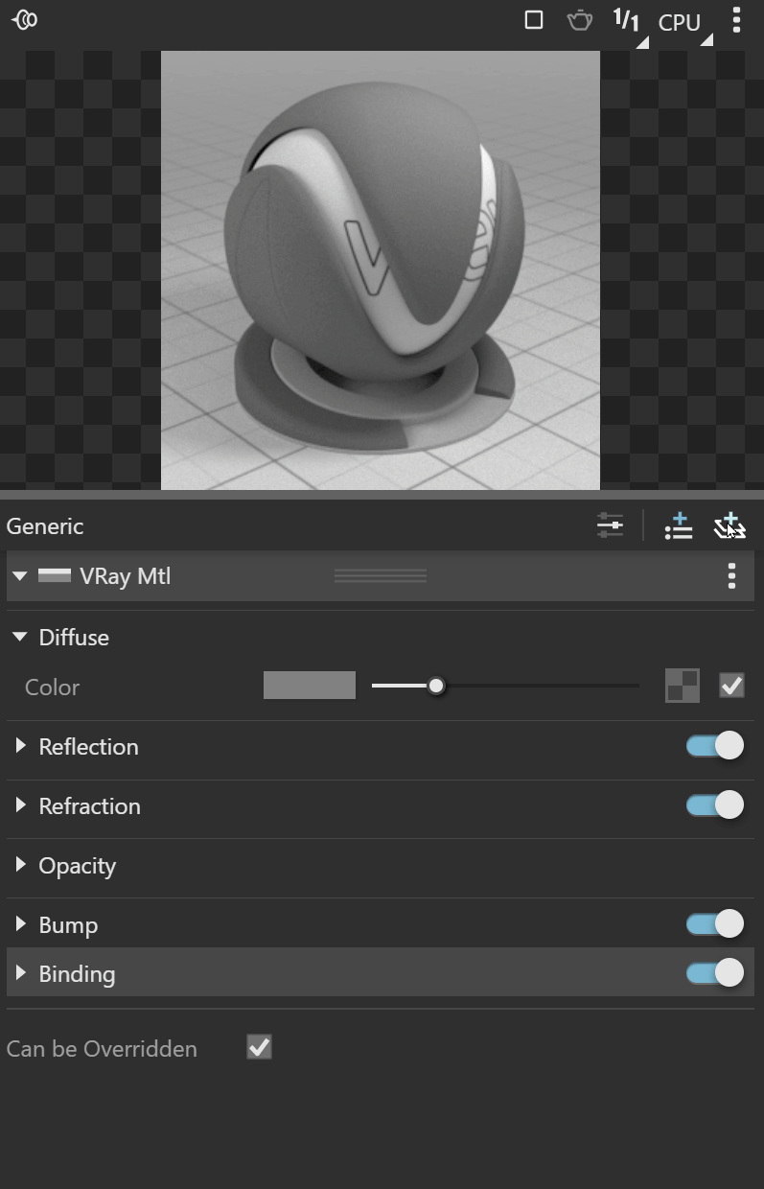764x1189 pixels.
Task: Click the Diffuse texture slot icon
Action: tap(683, 686)
